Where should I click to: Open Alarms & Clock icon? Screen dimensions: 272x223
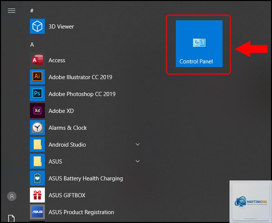(x=37, y=127)
